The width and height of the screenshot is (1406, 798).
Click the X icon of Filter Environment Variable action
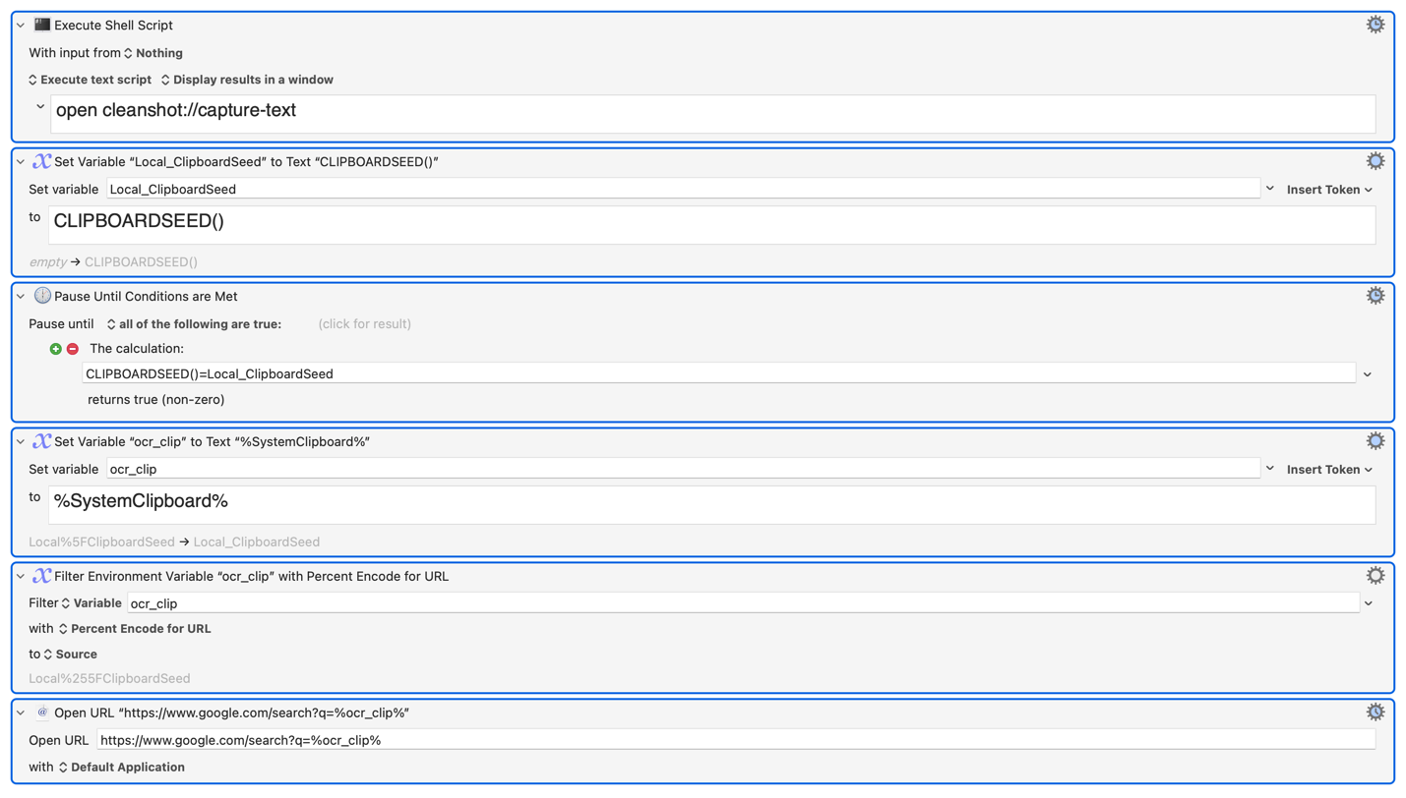[42, 576]
